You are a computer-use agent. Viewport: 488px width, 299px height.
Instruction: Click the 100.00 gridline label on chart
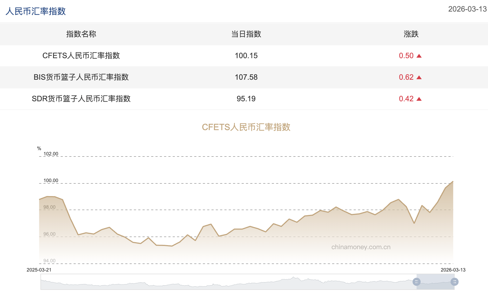click(51, 180)
